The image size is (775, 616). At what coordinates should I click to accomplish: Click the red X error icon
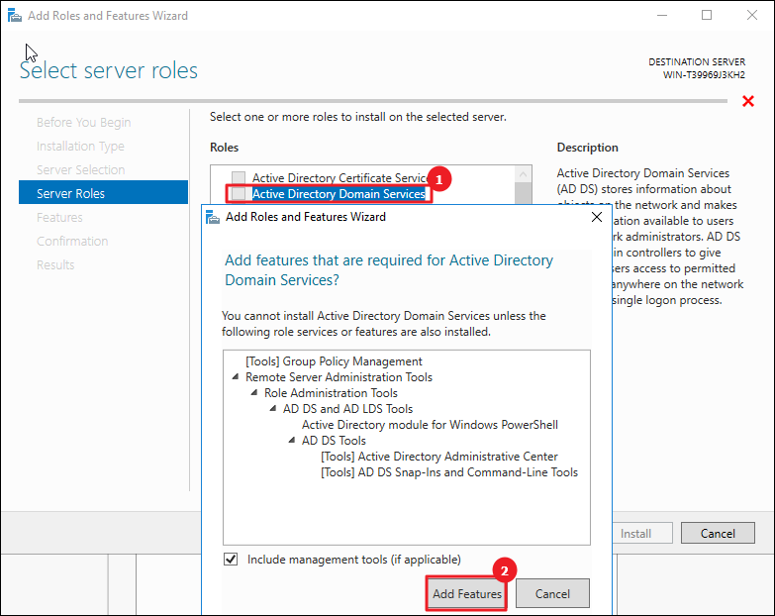[748, 101]
